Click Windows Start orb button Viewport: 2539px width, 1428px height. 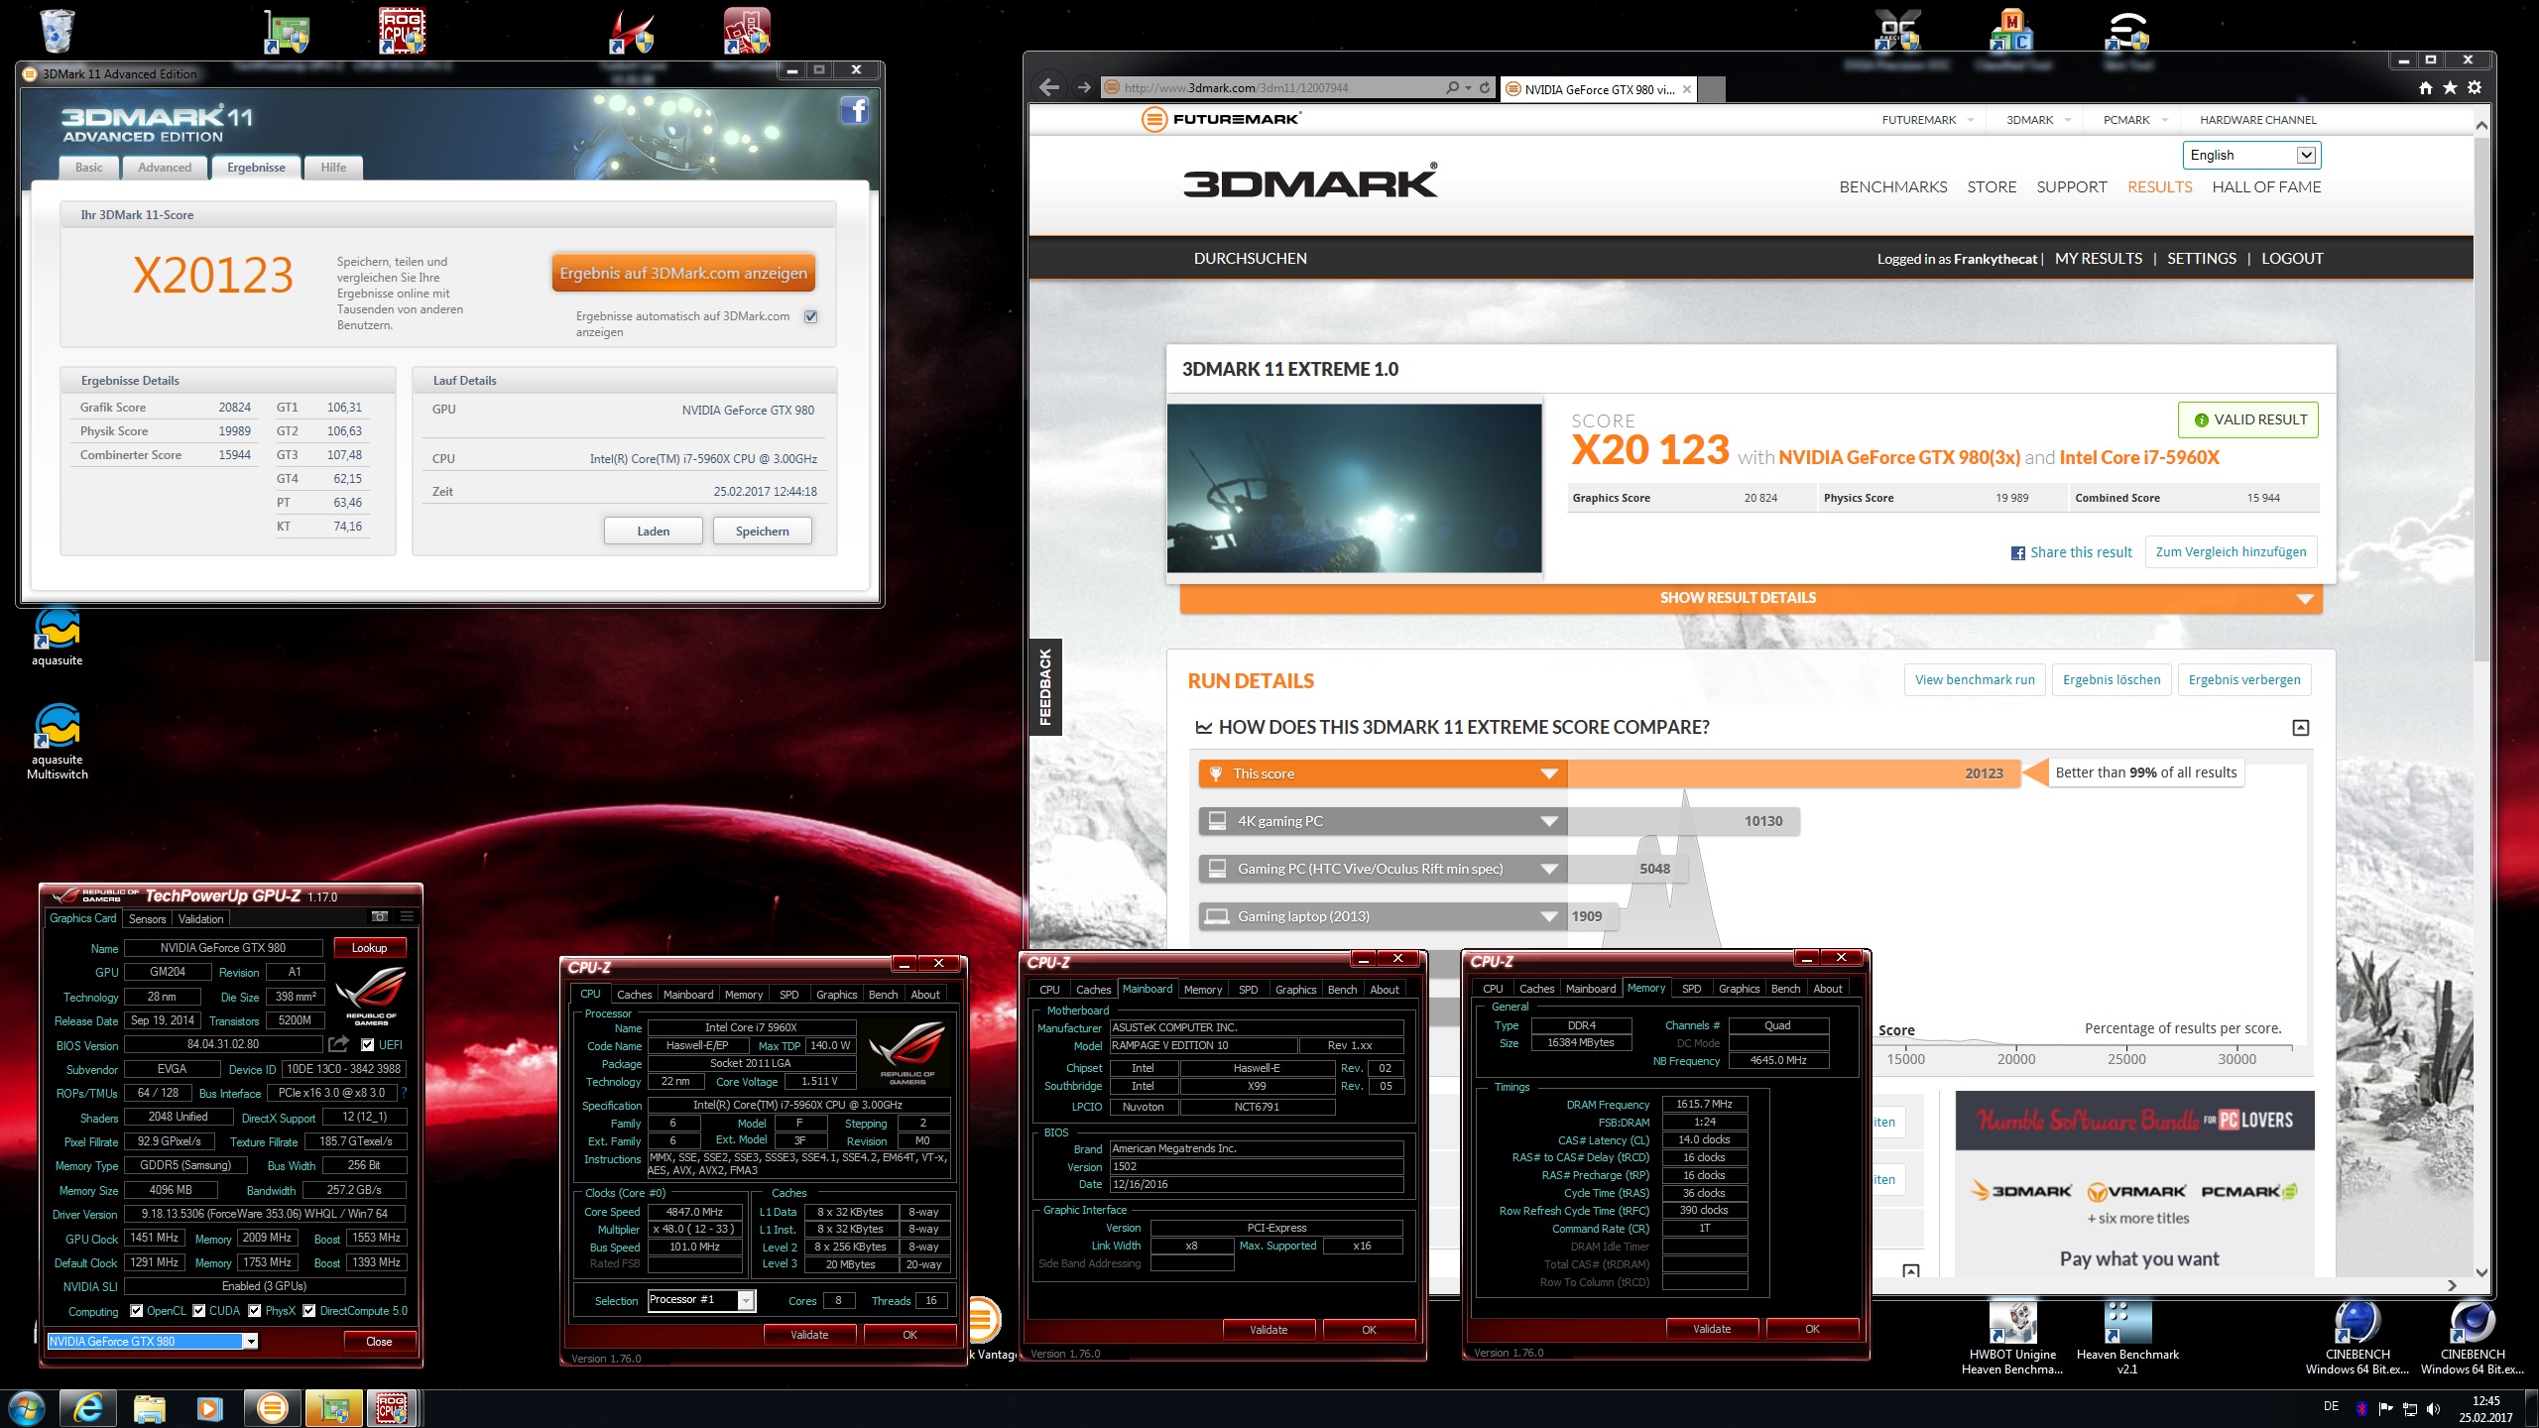point(27,1408)
